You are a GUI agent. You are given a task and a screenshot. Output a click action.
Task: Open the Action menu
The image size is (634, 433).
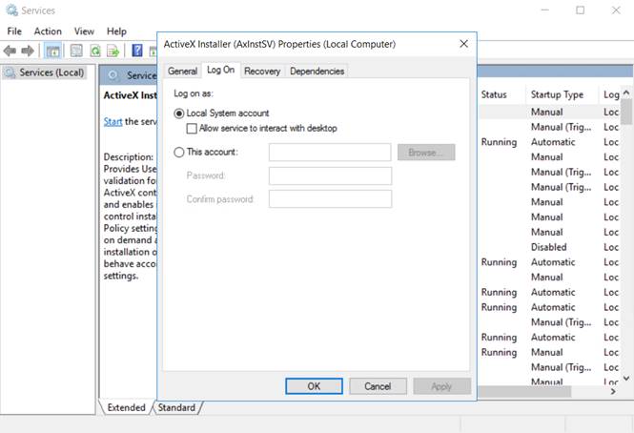pyautogui.click(x=48, y=31)
